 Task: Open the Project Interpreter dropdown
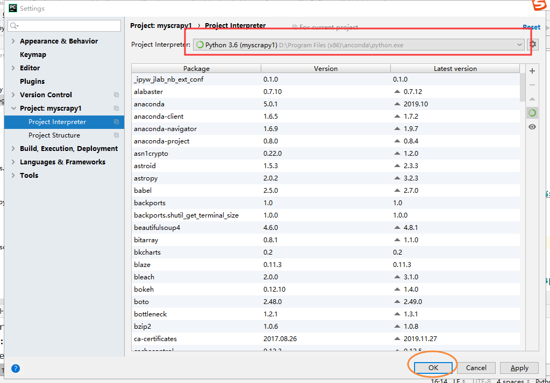[359, 45]
